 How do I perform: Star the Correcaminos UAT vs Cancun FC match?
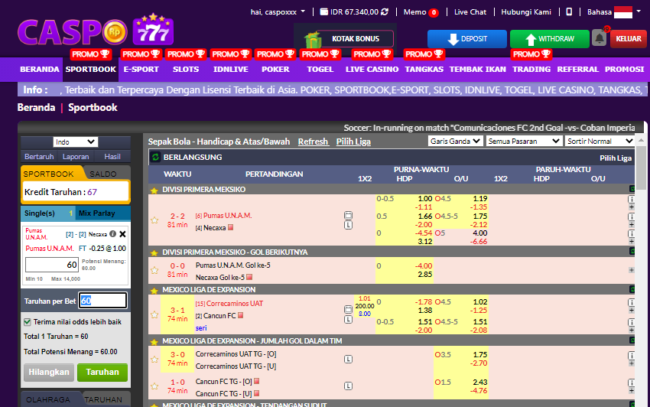point(154,314)
